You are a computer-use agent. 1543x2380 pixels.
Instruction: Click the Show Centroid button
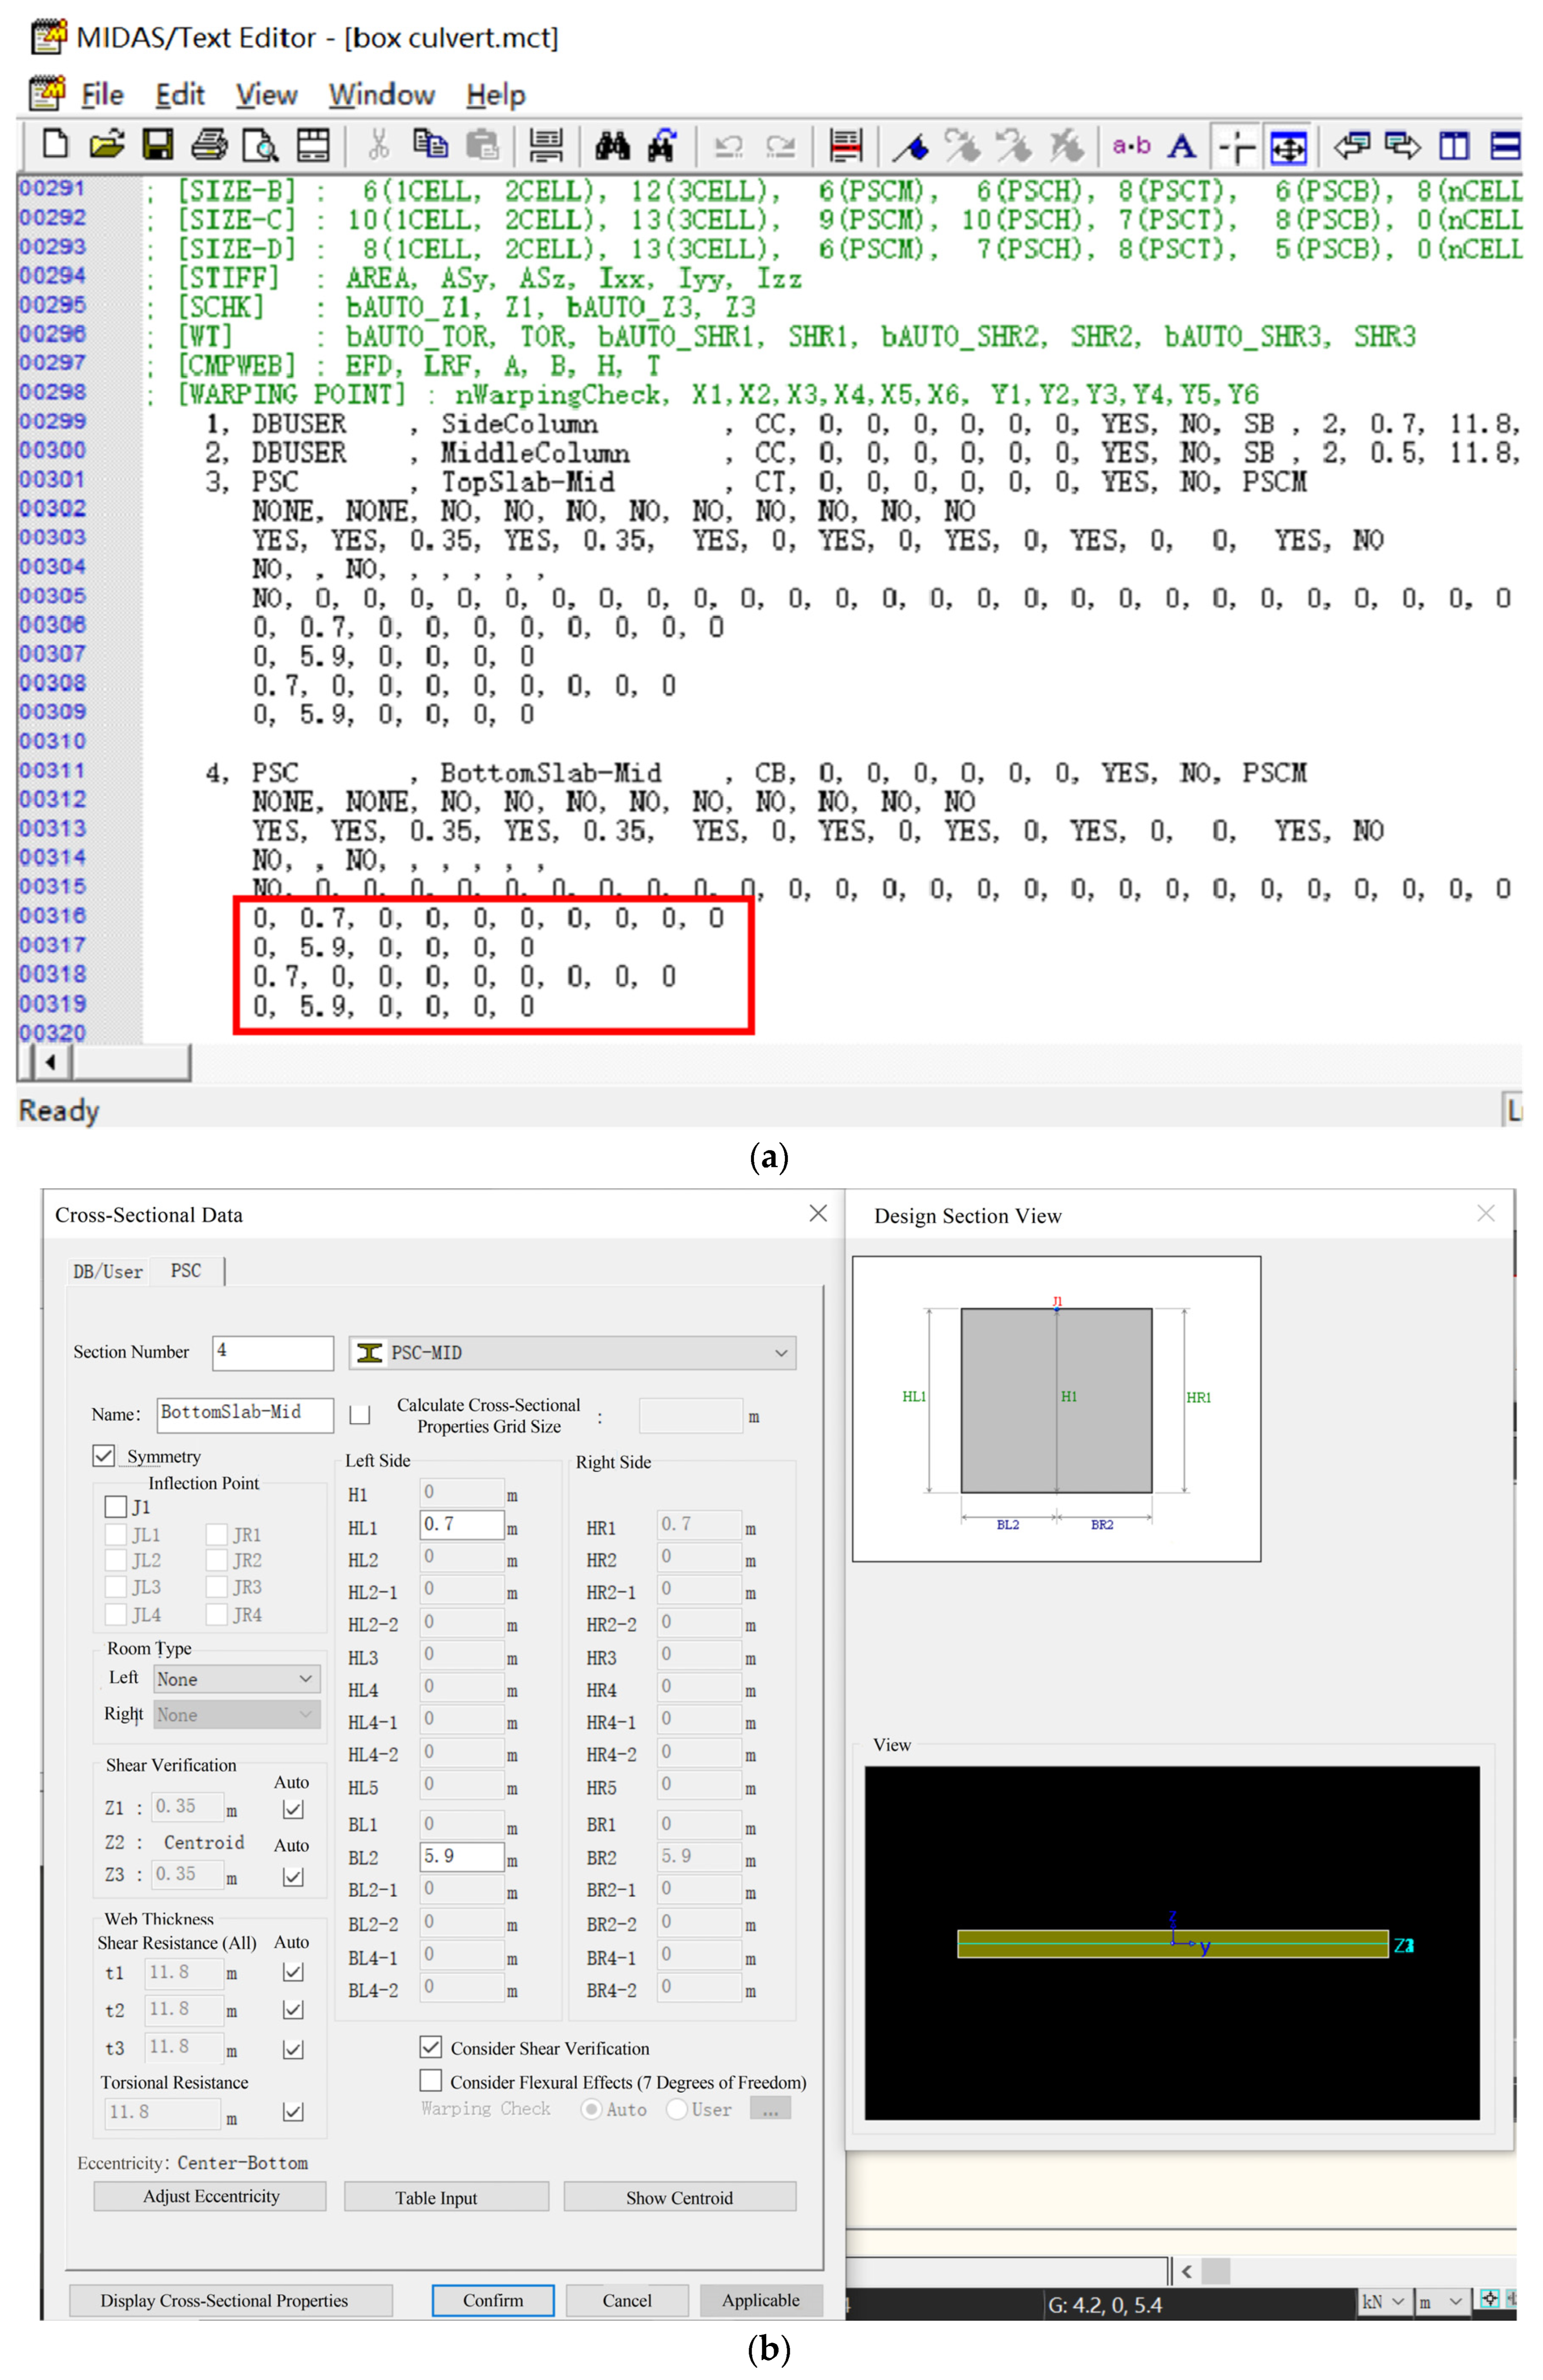point(679,2197)
